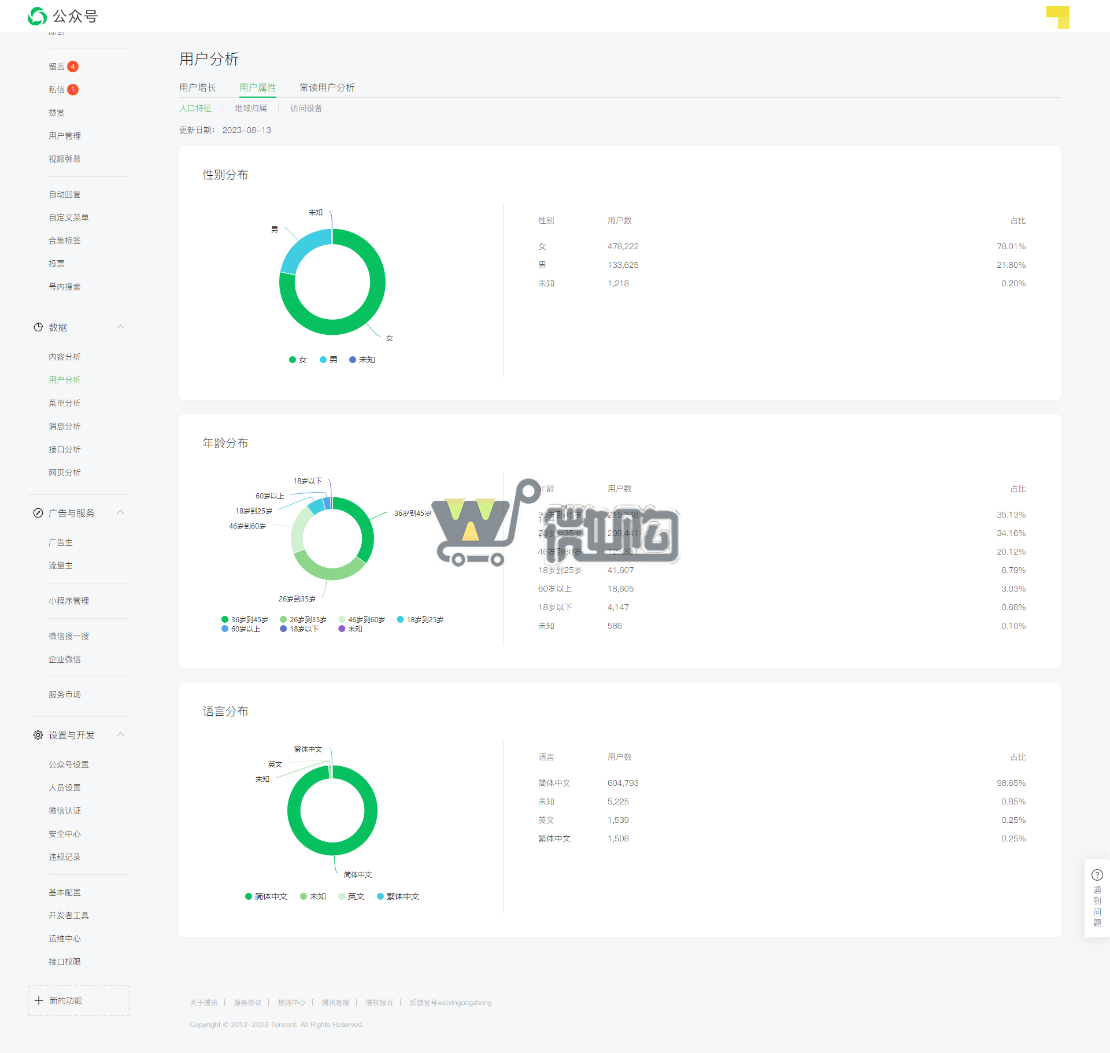Toggle the 女 legend in gender chart
Viewport: 1110px width, 1053px height.
click(x=298, y=360)
